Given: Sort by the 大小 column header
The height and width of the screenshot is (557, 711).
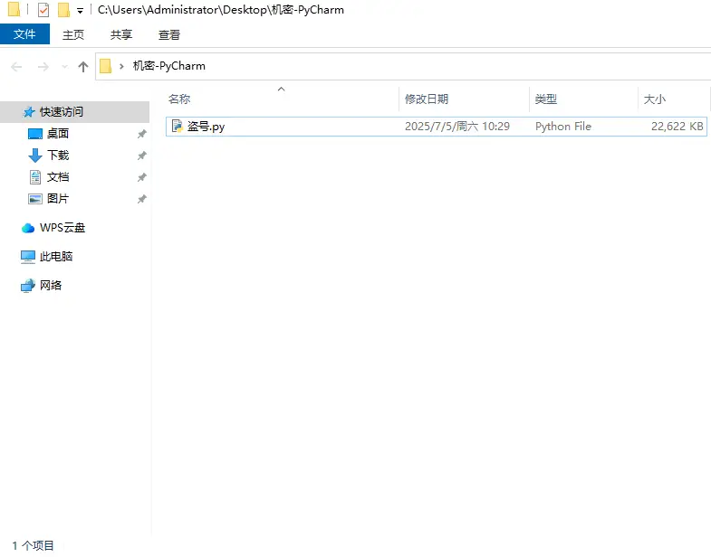Looking at the screenshot, I should 654,99.
